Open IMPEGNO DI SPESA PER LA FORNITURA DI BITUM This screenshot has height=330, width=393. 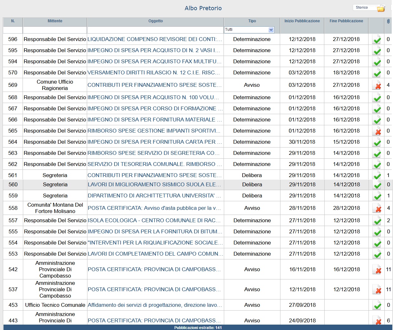[x=155, y=231]
